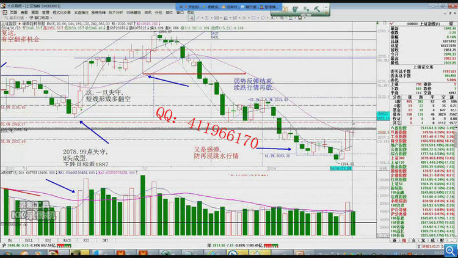
Task: Select the 成 tab under quote panel
Action: pyautogui.click(x=432, y=240)
